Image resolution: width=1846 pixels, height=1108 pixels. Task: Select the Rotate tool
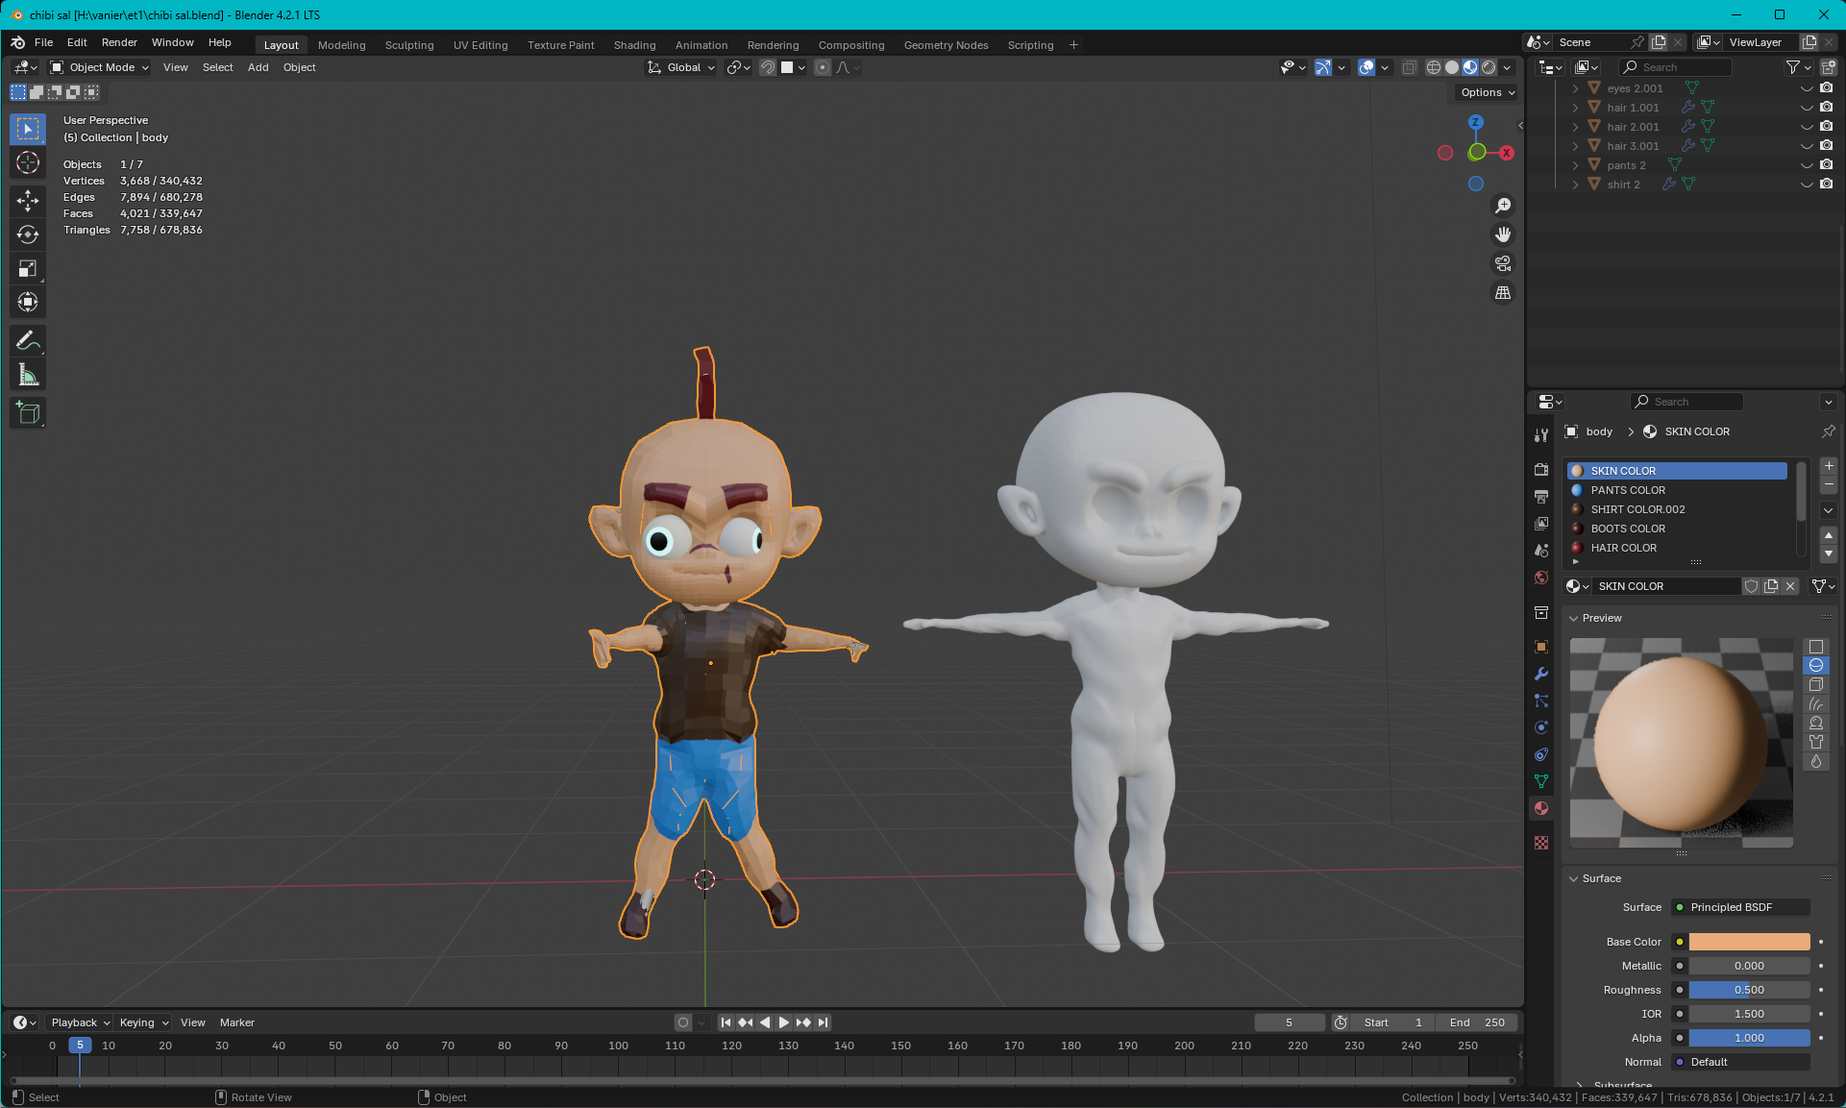coord(28,234)
